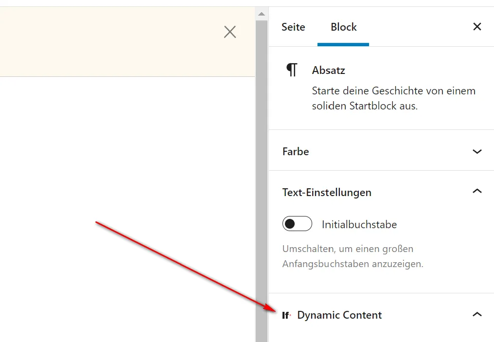This screenshot has width=494, height=342.
Task: Toggle the Initialbuchstabe switch
Action: 297,224
